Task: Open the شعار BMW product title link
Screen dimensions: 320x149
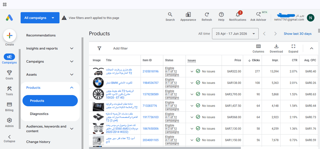Action: (119, 83)
